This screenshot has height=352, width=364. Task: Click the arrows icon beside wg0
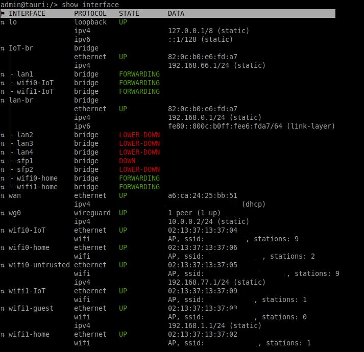(3, 213)
